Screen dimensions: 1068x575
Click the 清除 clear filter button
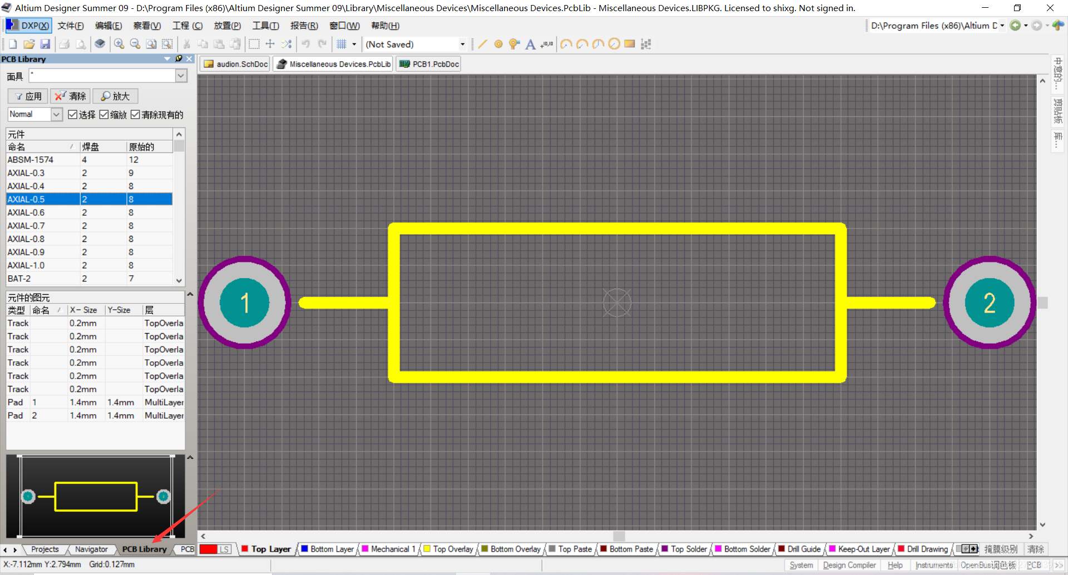[x=71, y=96]
